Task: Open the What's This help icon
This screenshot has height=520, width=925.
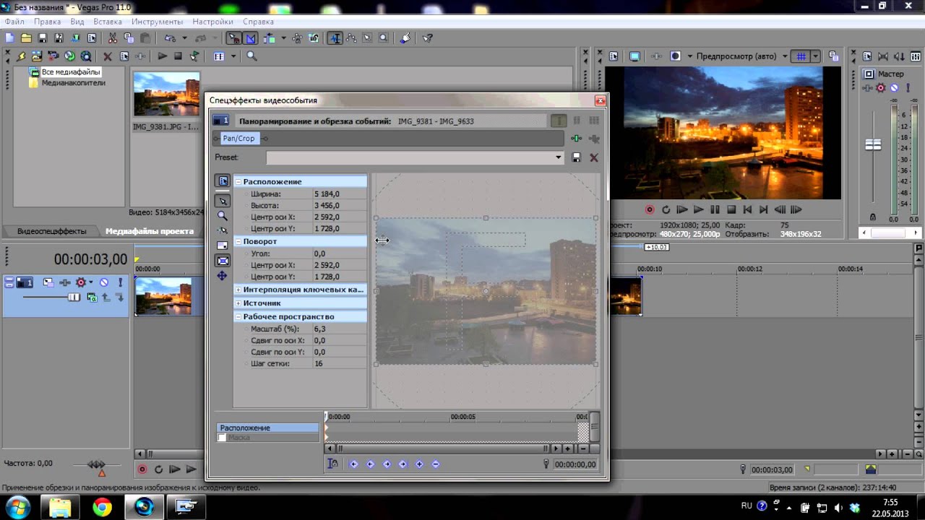Action: point(427,38)
